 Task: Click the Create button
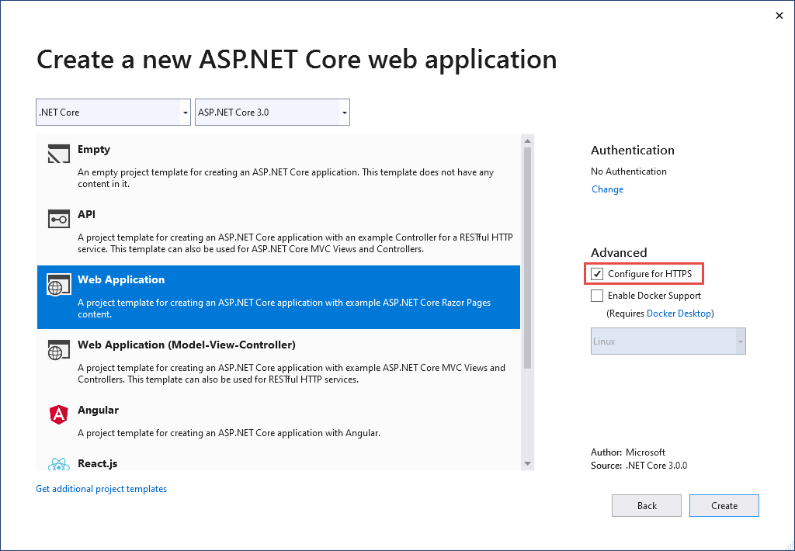pyautogui.click(x=724, y=505)
